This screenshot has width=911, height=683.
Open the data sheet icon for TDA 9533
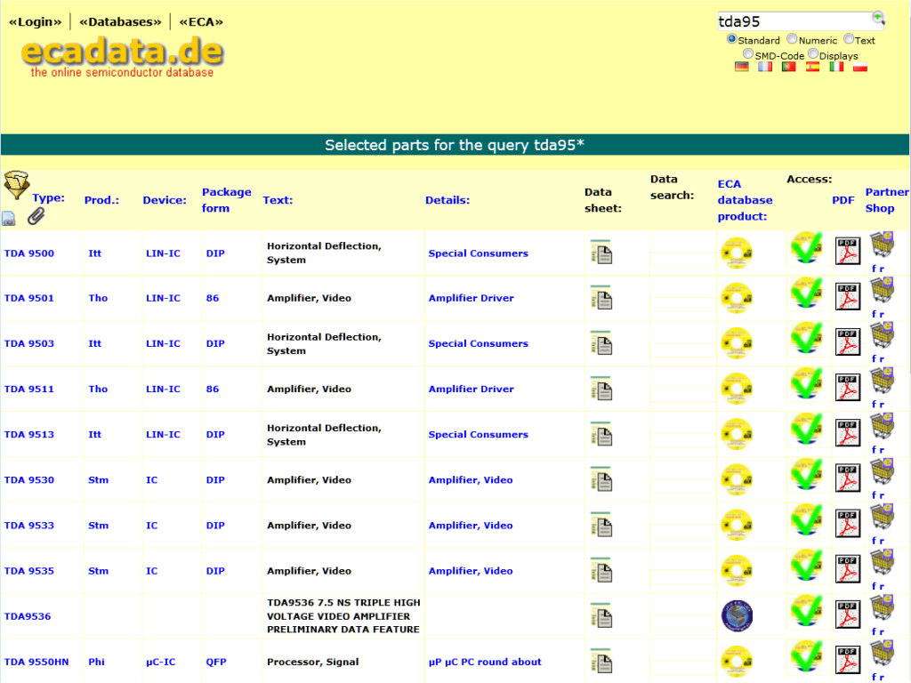point(601,525)
